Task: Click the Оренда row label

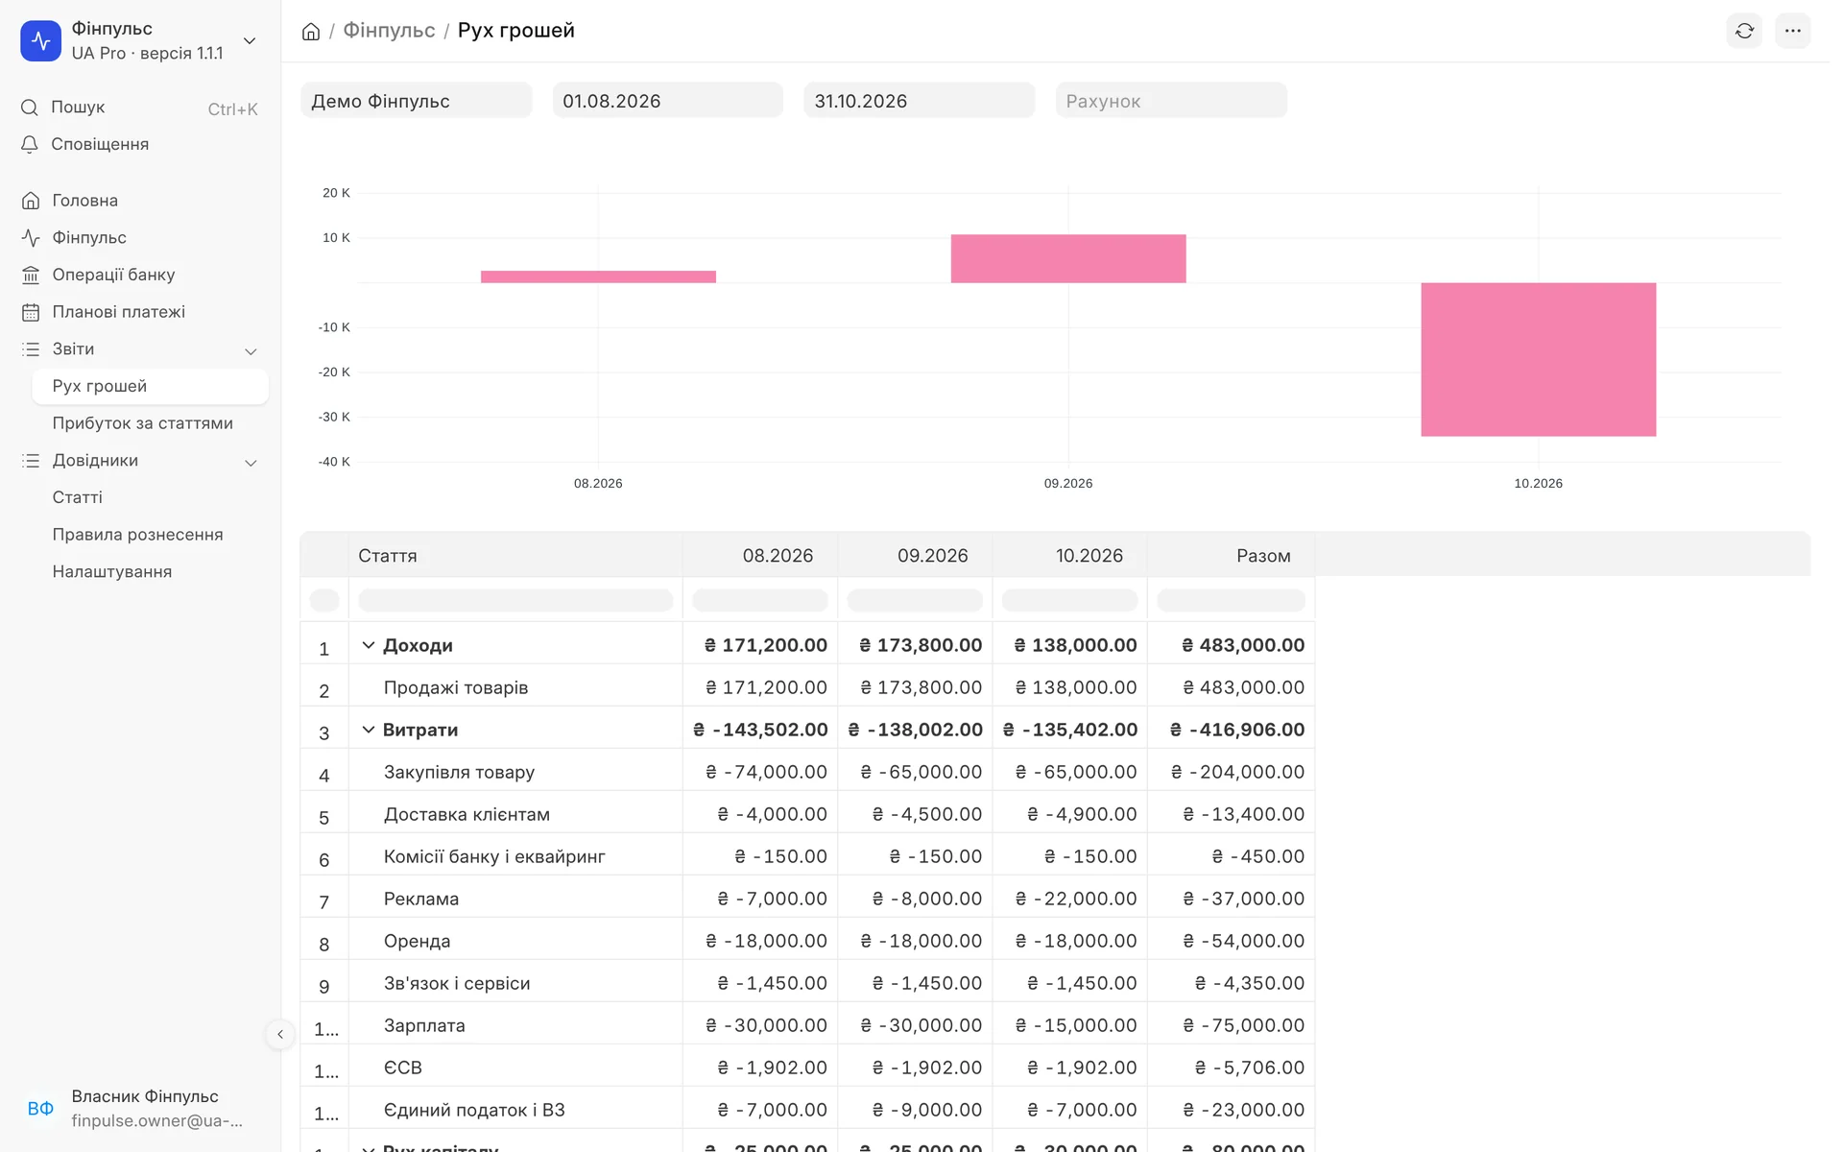Action: point(417,941)
